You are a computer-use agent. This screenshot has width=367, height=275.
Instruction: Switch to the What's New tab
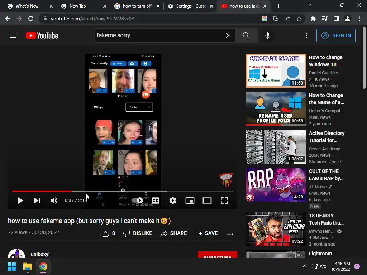pos(27,6)
